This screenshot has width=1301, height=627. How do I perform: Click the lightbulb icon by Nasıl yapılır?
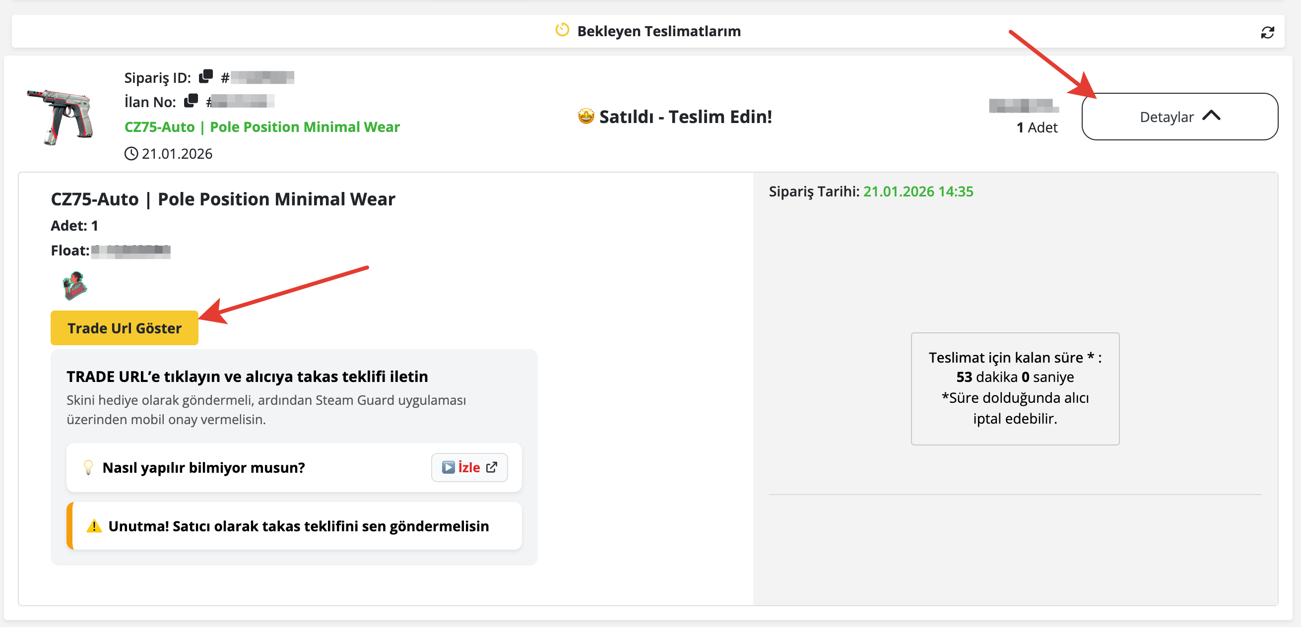pyautogui.click(x=88, y=467)
